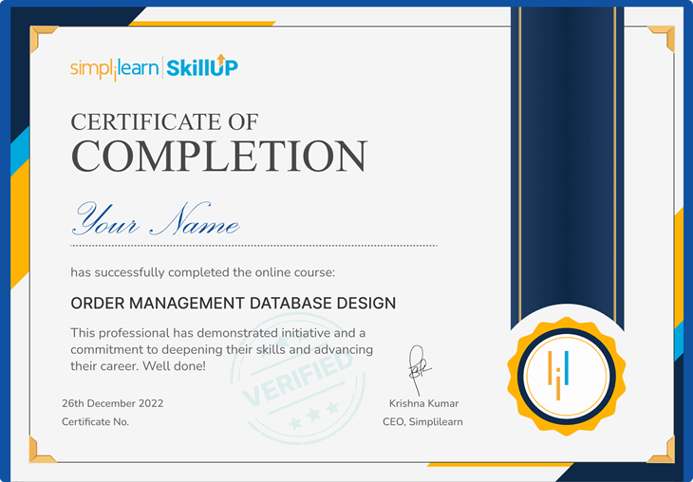Click the "CEO, Simplilearn" text
693x482 pixels.
[x=423, y=422]
